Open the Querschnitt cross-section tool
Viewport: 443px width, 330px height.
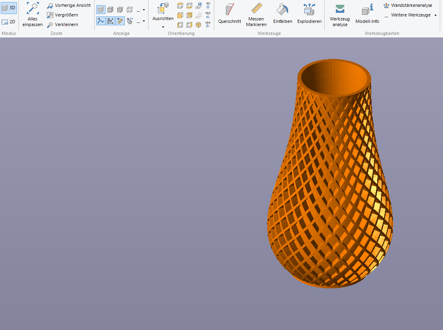(x=230, y=14)
